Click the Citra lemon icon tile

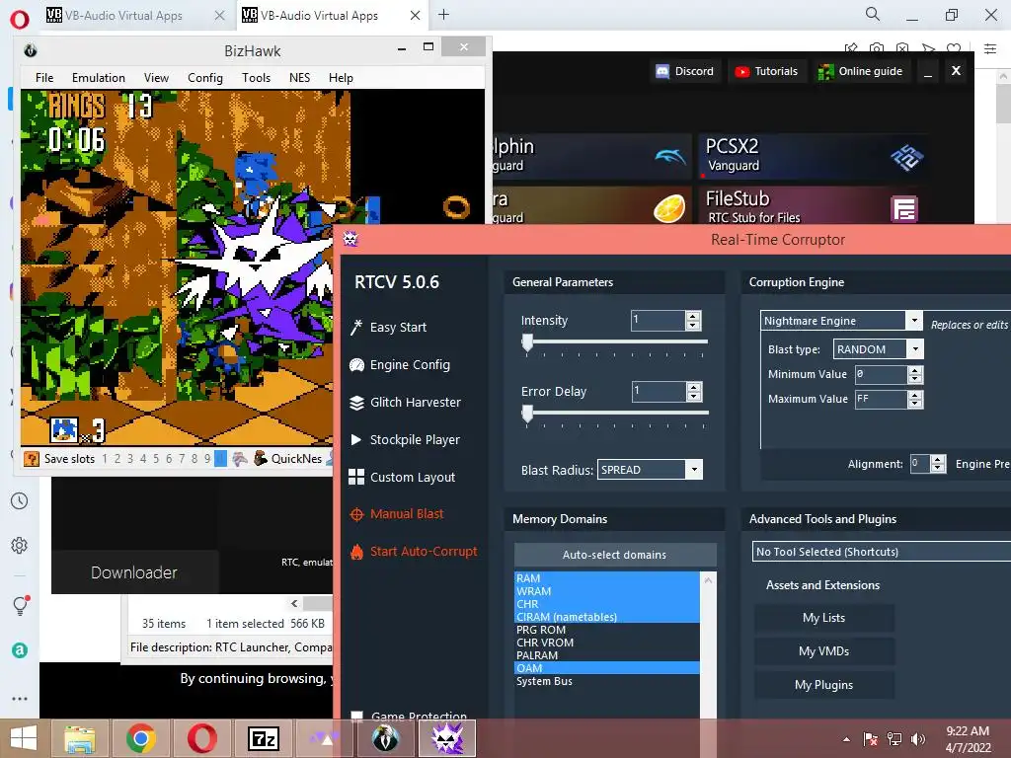click(x=669, y=208)
